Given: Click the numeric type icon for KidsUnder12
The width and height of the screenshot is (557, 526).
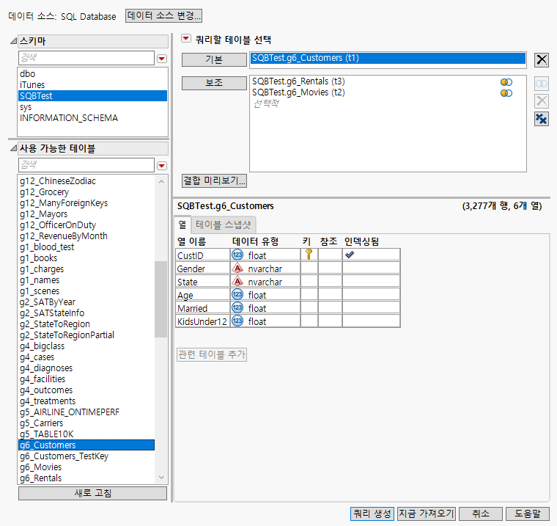Looking at the screenshot, I should [x=237, y=321].
